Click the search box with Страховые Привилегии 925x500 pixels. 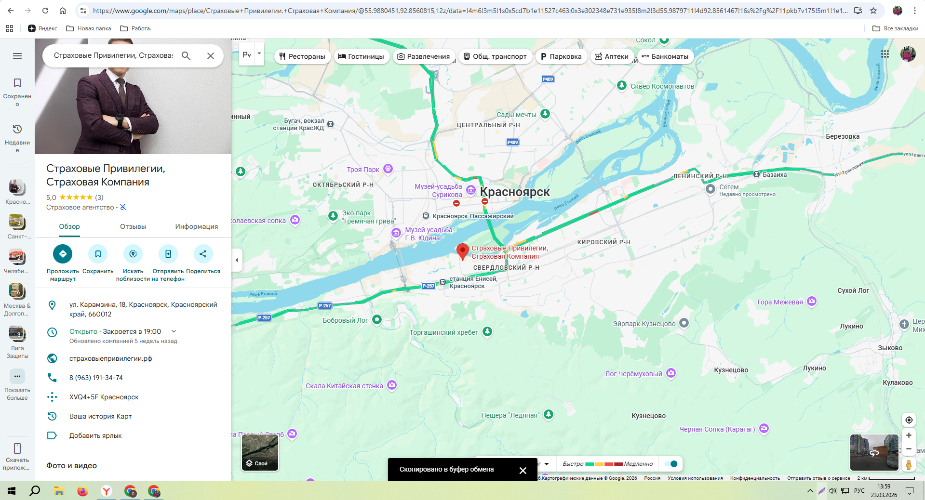coord(113,56)
